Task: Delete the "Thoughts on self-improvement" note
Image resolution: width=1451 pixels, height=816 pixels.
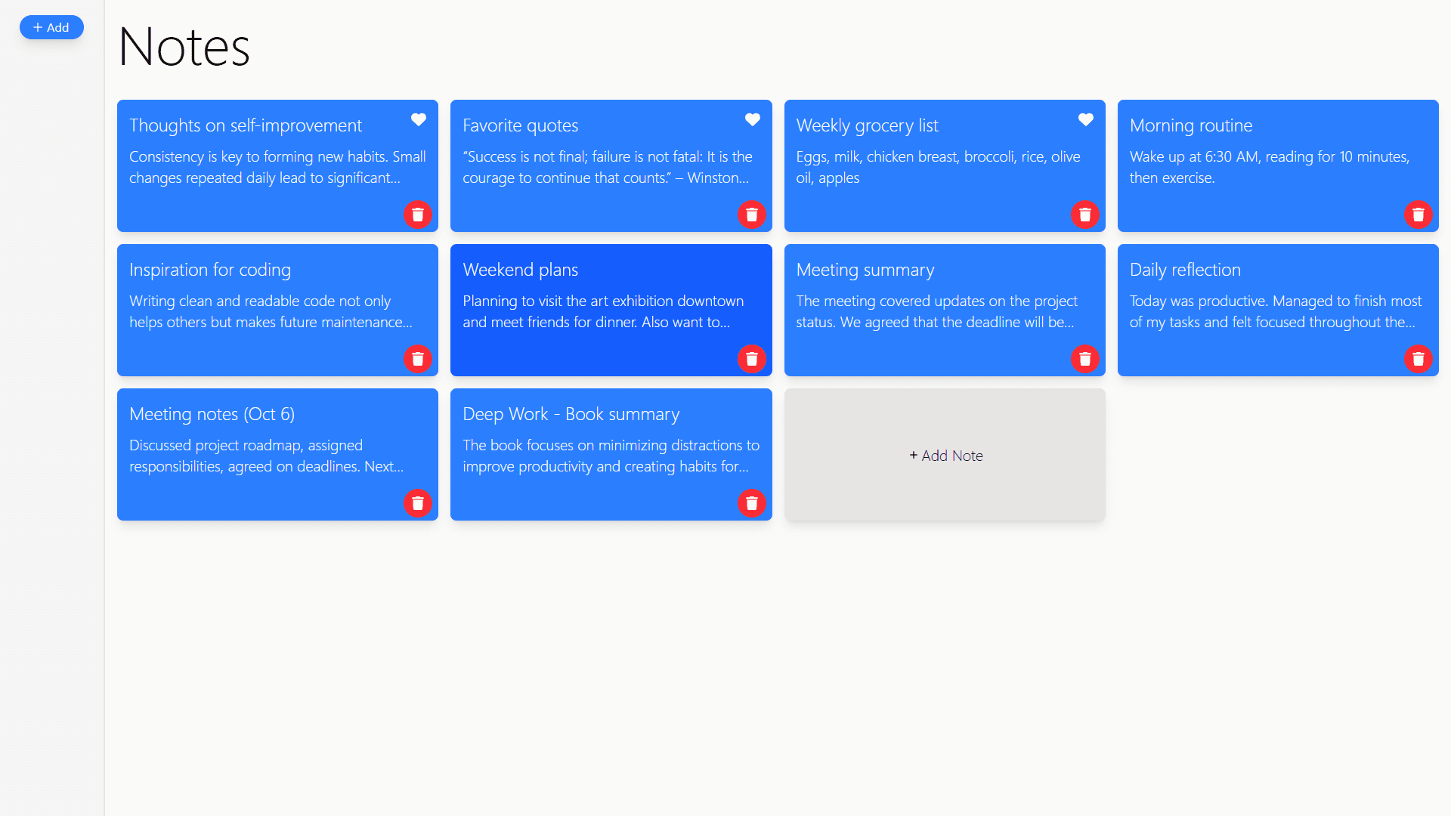Action: pos(418,215)
